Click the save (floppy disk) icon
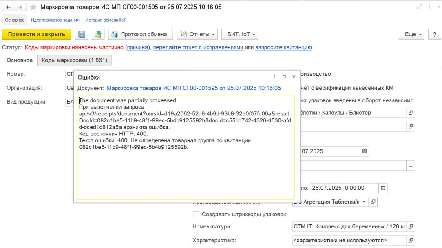This screenshot has width=442, height=248. [x=82, y=34]
